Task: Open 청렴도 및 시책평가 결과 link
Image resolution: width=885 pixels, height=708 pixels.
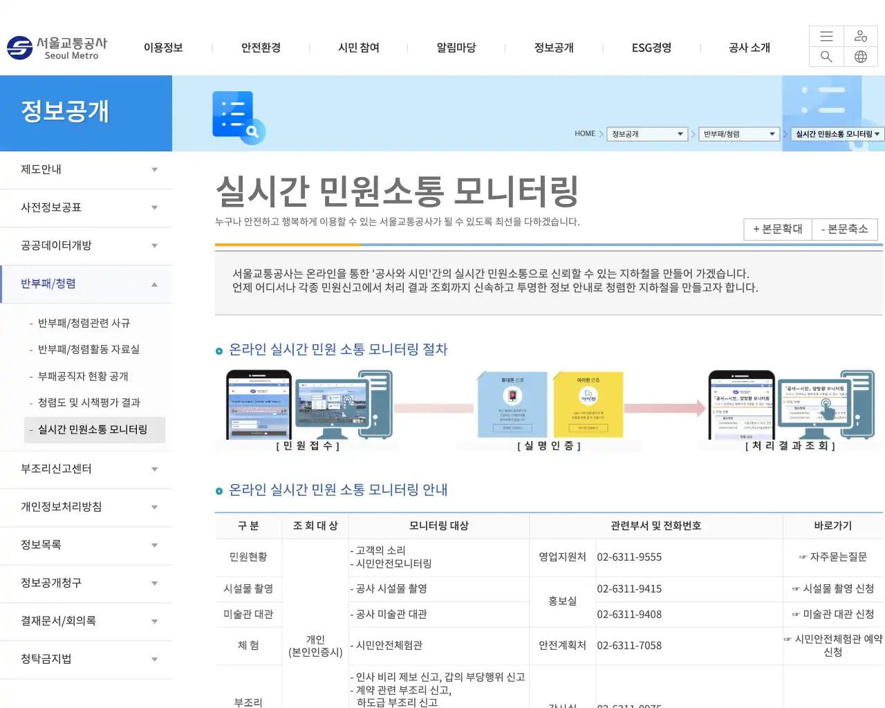Action: click(88, 402)
